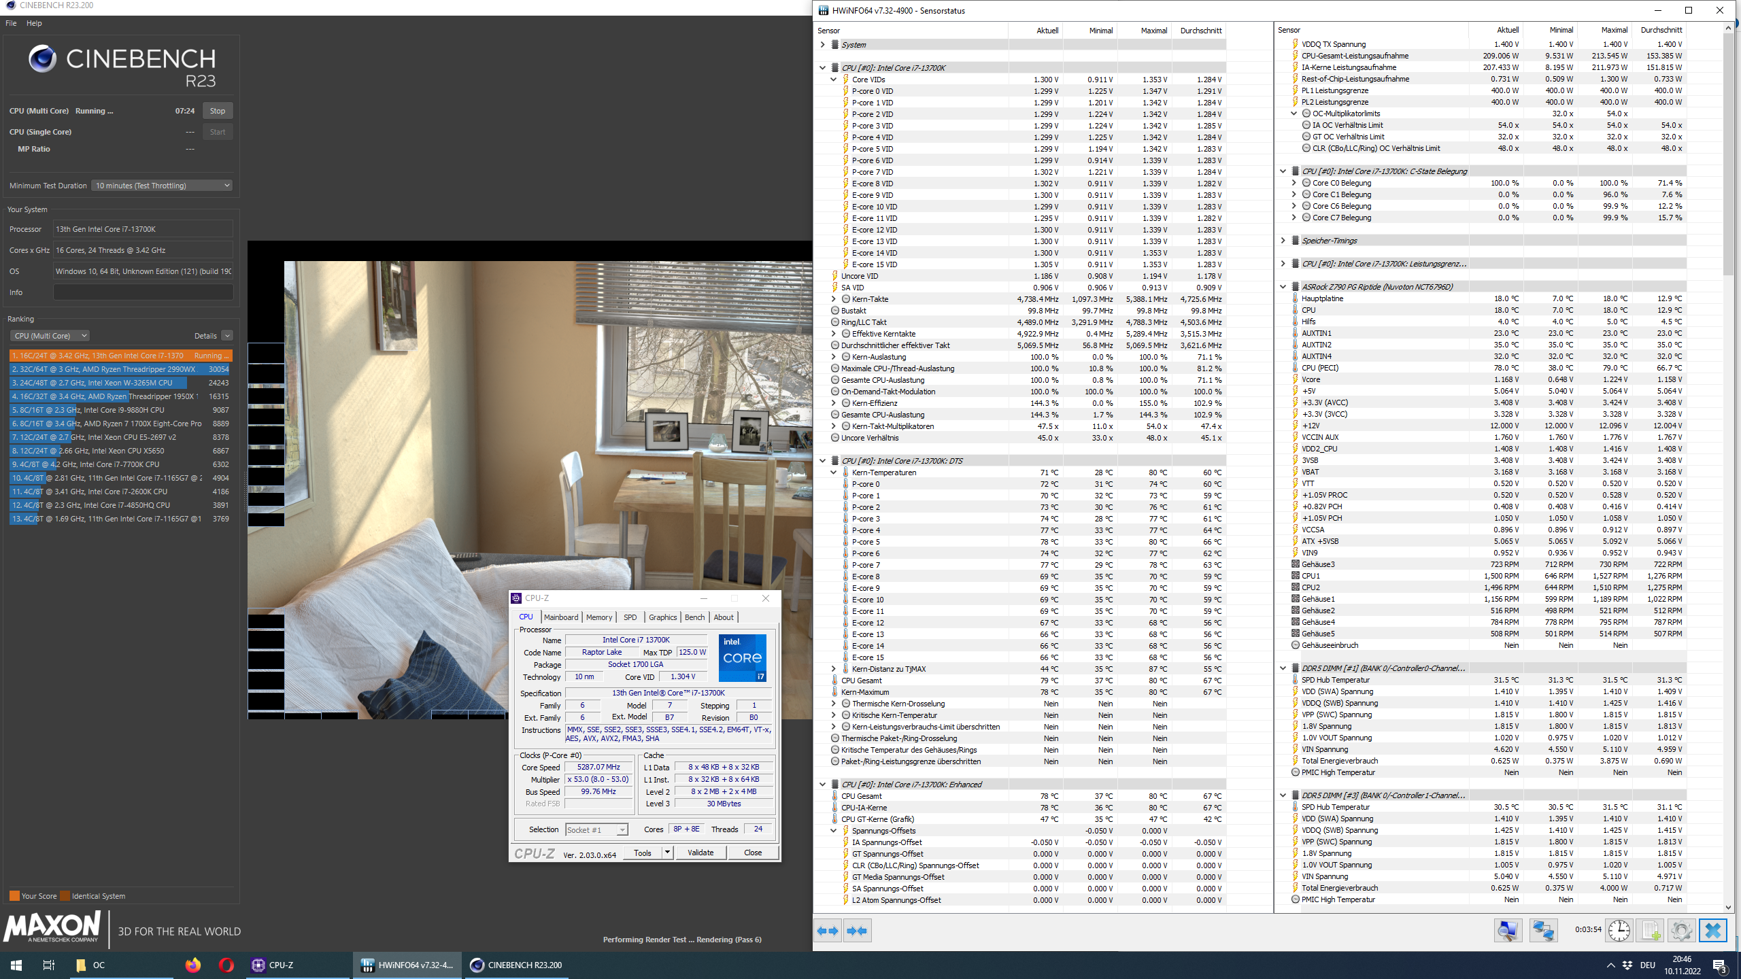The image size is (1741, 979).
Task: Collapse the Core VIDs tree node
Action: coord(834,80)
